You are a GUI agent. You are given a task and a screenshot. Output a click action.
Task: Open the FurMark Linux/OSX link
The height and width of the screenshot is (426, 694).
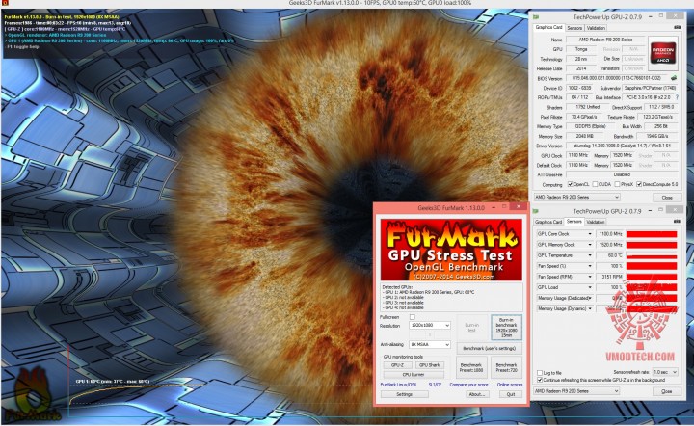398,385
